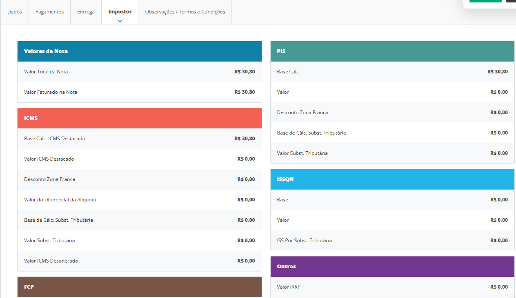Select the purple Outros section header
Viewport: 516px width, 298px height.
pos(392,267)
